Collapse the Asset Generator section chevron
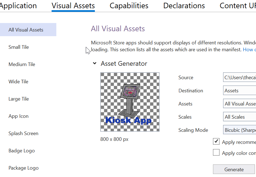The width and height of the screenshot is (256, 177). [x=95, y=64]
